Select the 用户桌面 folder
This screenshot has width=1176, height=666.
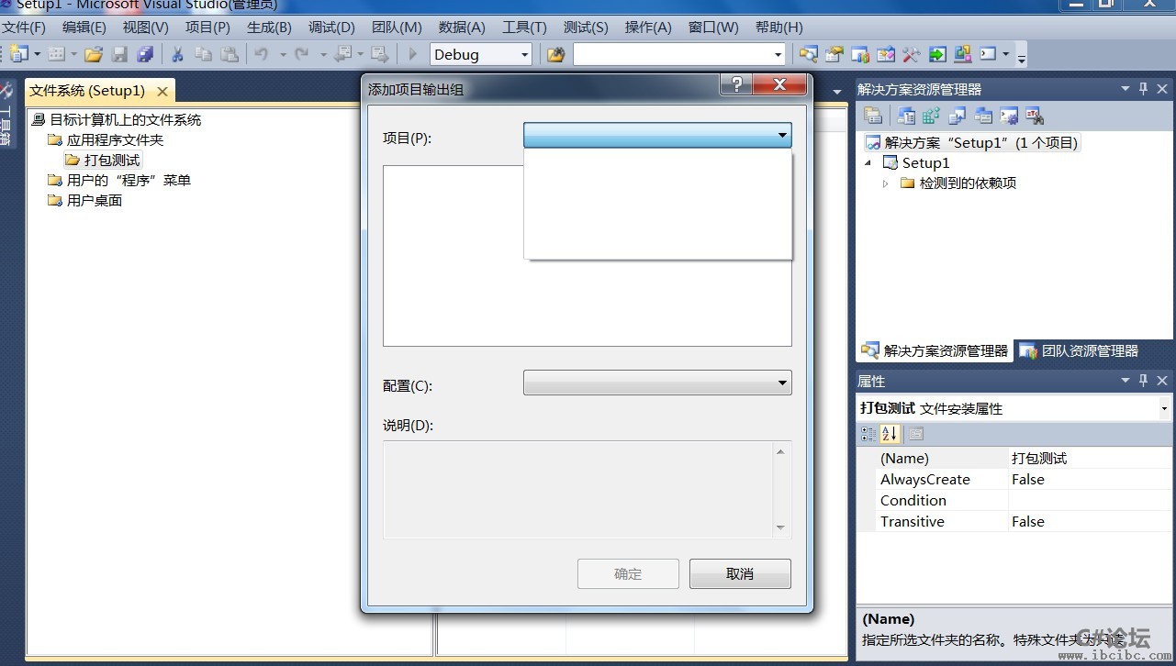pos(85,201)
